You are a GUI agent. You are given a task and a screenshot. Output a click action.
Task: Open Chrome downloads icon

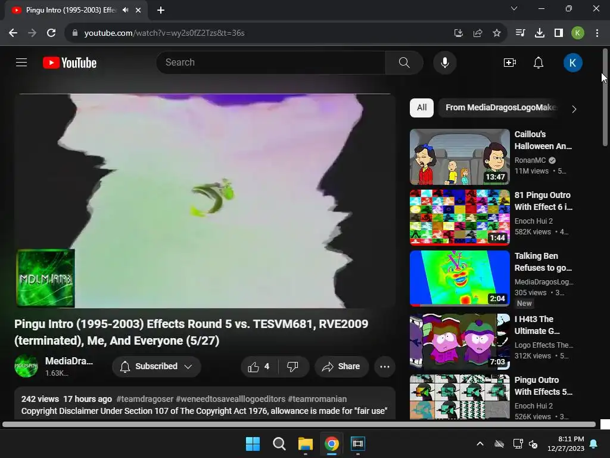[540, 33]
